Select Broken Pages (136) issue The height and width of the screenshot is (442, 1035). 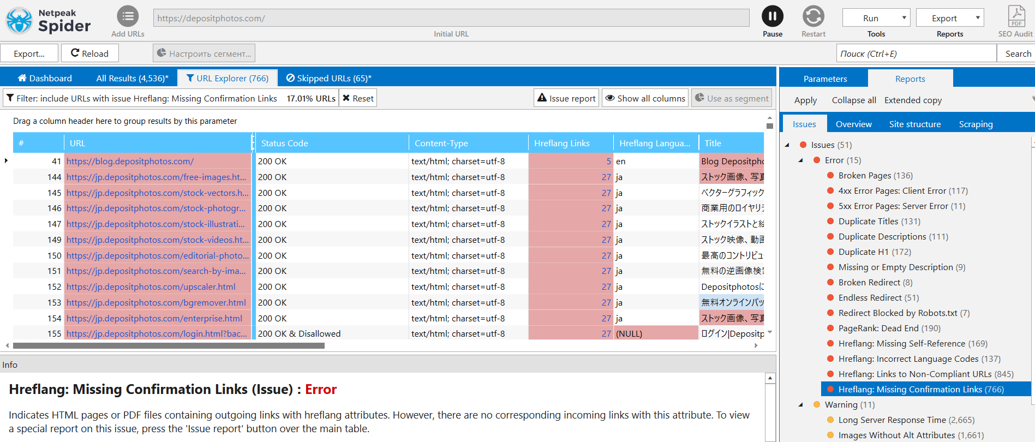pyautogui.click(x=875, y=176)
